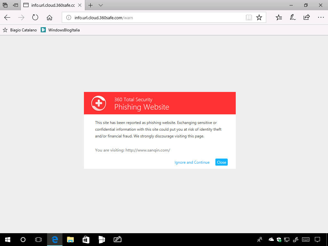This screenshot has width=328, height=246.
Task: Open Biagio Catalano favorite bookmark
Action: coord(20,30)
